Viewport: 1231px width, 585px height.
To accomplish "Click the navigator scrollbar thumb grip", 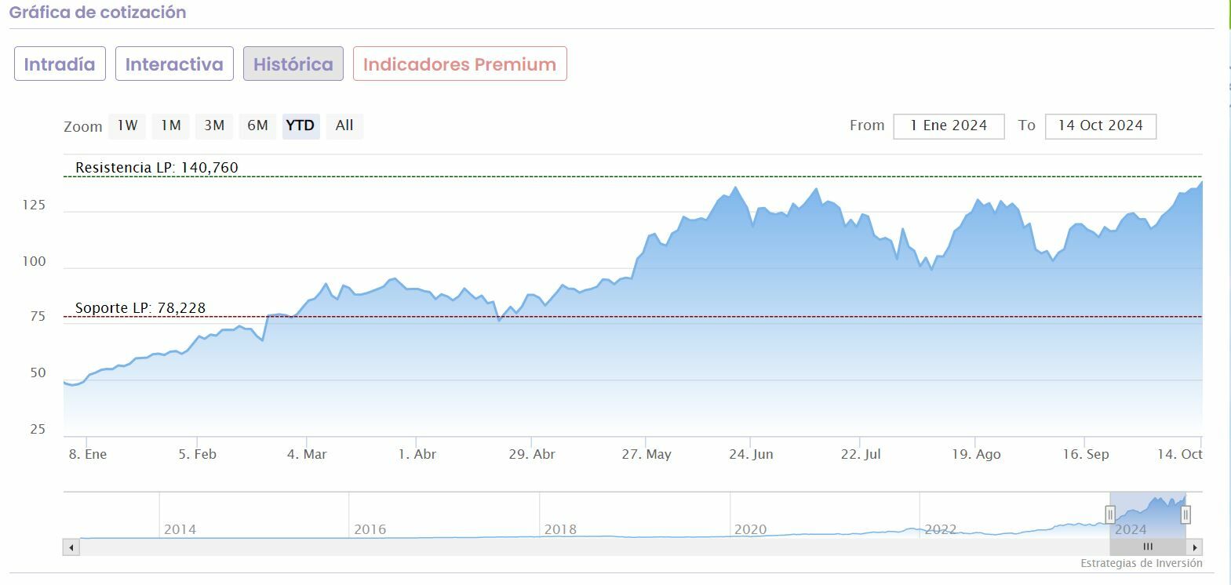I will 1148,547.
